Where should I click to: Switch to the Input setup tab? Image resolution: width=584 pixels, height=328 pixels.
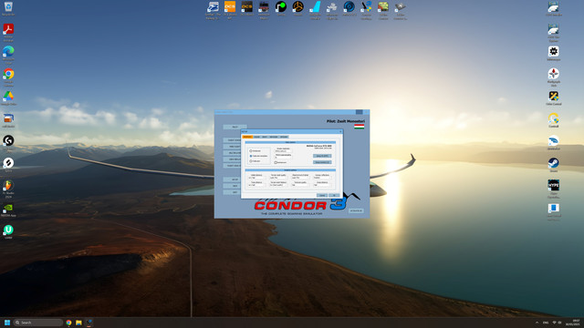[x=265, y=137]
